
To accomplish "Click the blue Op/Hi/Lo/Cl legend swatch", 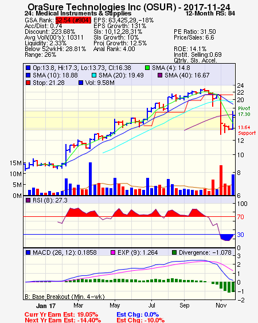I will point(28,68).
